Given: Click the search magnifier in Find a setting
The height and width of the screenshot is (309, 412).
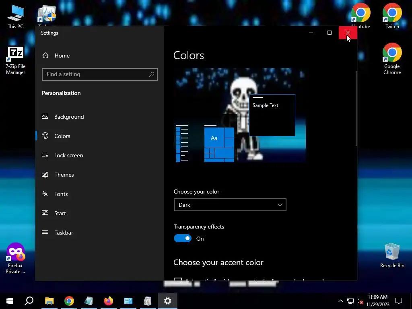Looking at the screenshot, I should point(152,74).
